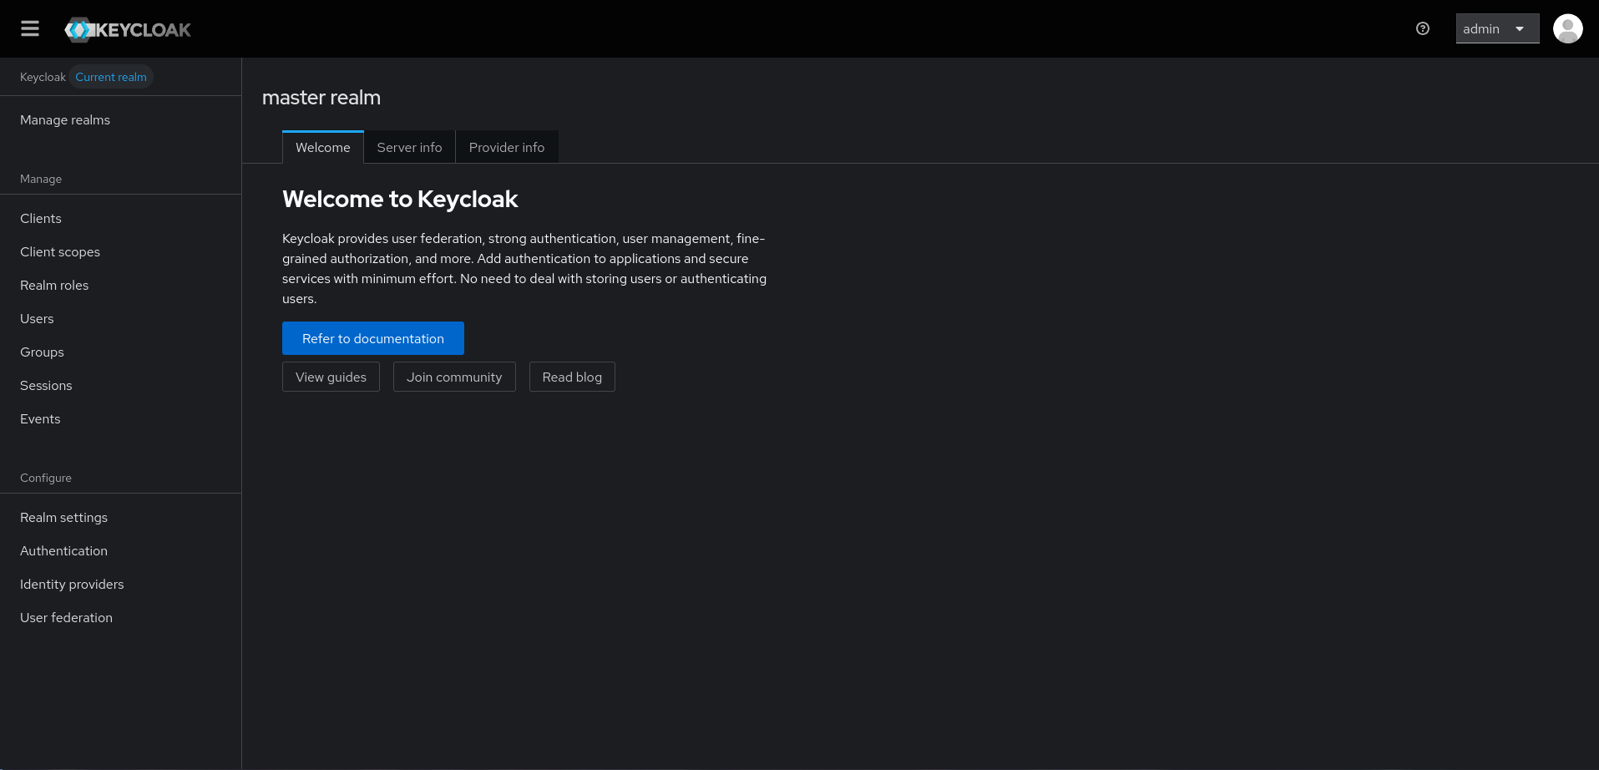Toggle the hamburger navigation menu
Image resolution: width=1599 pixels, height=770 pixels.
tap(30, 29)
